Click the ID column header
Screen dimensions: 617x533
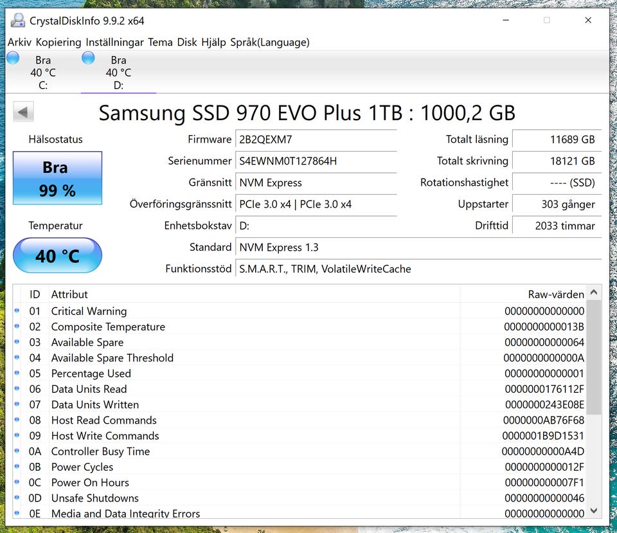[35, 294]
